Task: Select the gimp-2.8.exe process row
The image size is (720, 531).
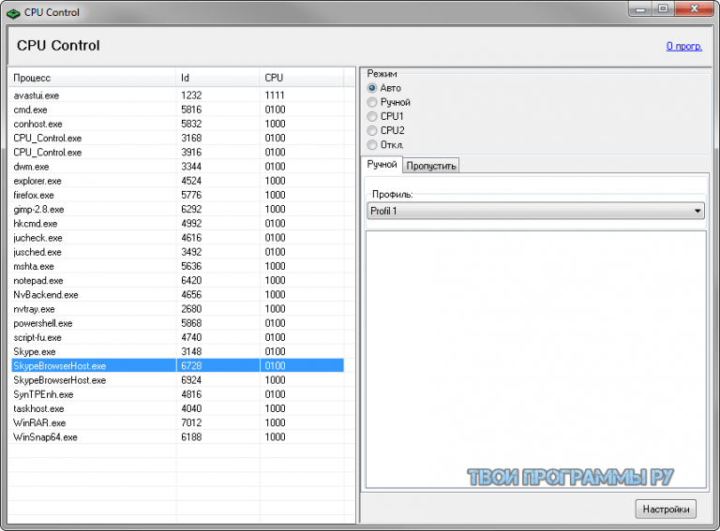Action: pyautogui.click(x=177, y=209)
